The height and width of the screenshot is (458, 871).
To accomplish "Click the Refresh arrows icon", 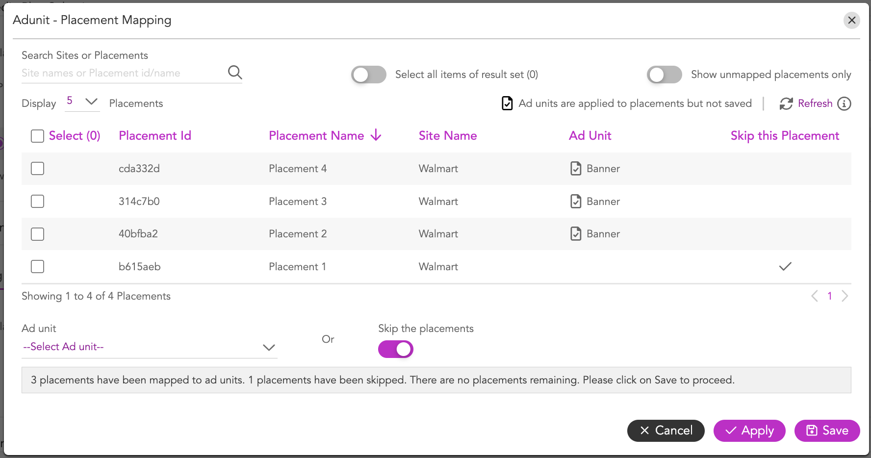I will coord(786,103).
